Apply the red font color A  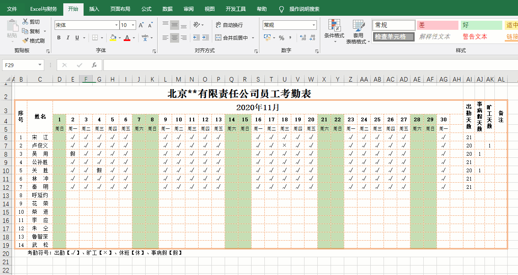tap(127, 38)
